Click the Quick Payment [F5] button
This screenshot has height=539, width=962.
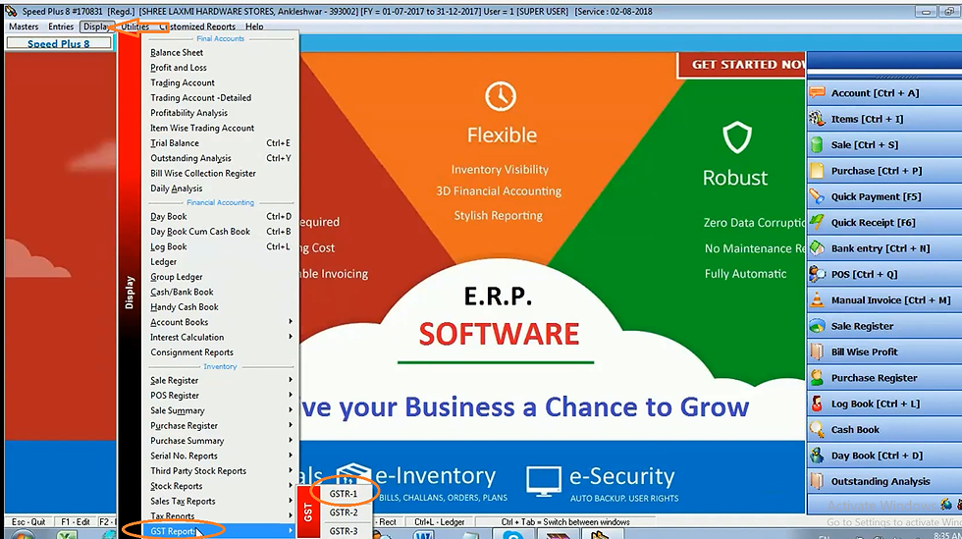(x=884, y=196)
